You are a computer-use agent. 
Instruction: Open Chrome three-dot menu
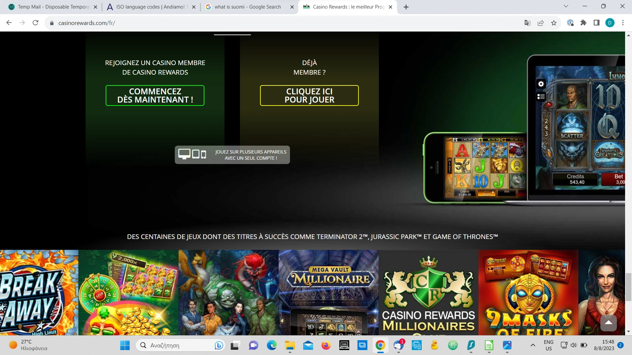pos(623,23)
